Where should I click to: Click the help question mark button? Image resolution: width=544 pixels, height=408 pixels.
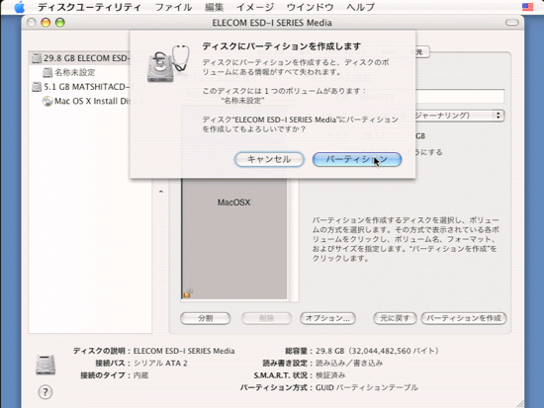click(x=45, y=392)
